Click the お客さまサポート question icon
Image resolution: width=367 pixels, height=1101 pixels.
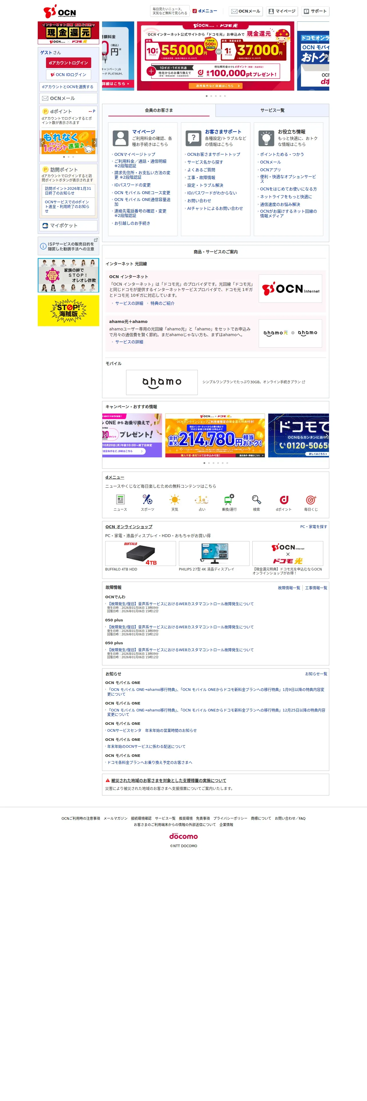click(194, 138)
